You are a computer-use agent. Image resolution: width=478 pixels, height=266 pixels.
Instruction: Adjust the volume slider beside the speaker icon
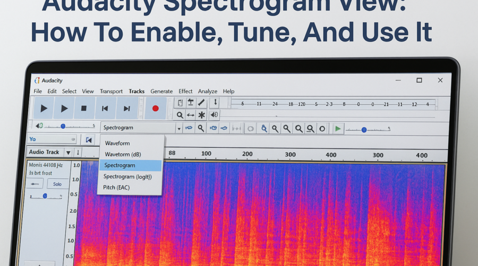70,126
